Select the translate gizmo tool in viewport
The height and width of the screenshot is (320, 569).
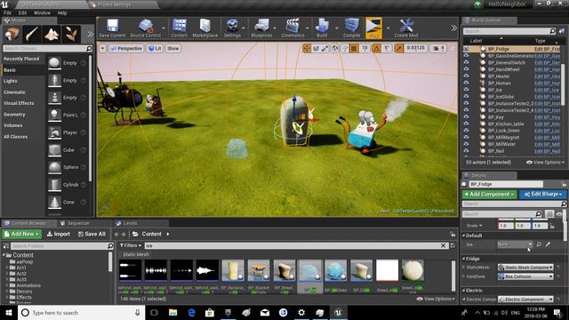coord(307,48)
